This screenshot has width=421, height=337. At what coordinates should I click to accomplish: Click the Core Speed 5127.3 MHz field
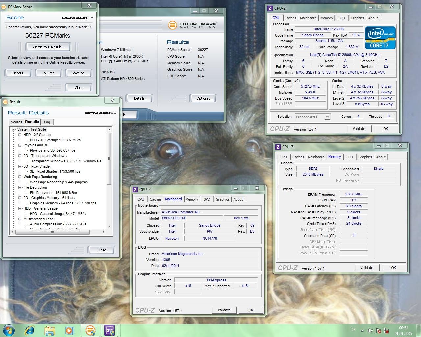click(310, 87)
